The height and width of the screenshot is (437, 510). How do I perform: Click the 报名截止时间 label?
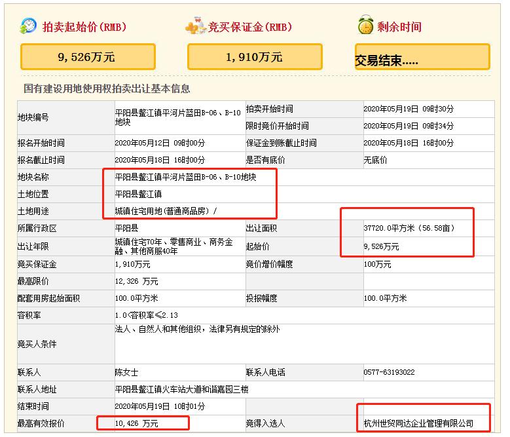coord(41,160)
